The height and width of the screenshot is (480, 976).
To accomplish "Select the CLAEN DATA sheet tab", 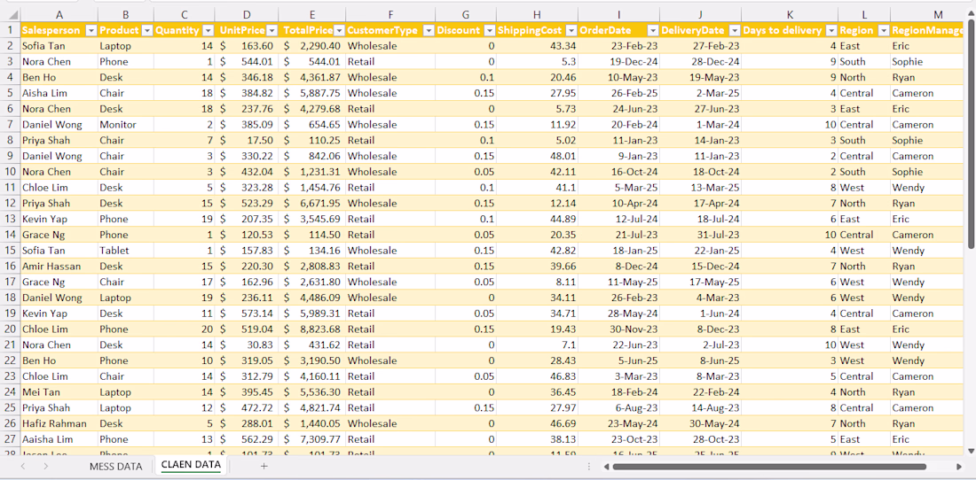I will [x=191, y=465].
